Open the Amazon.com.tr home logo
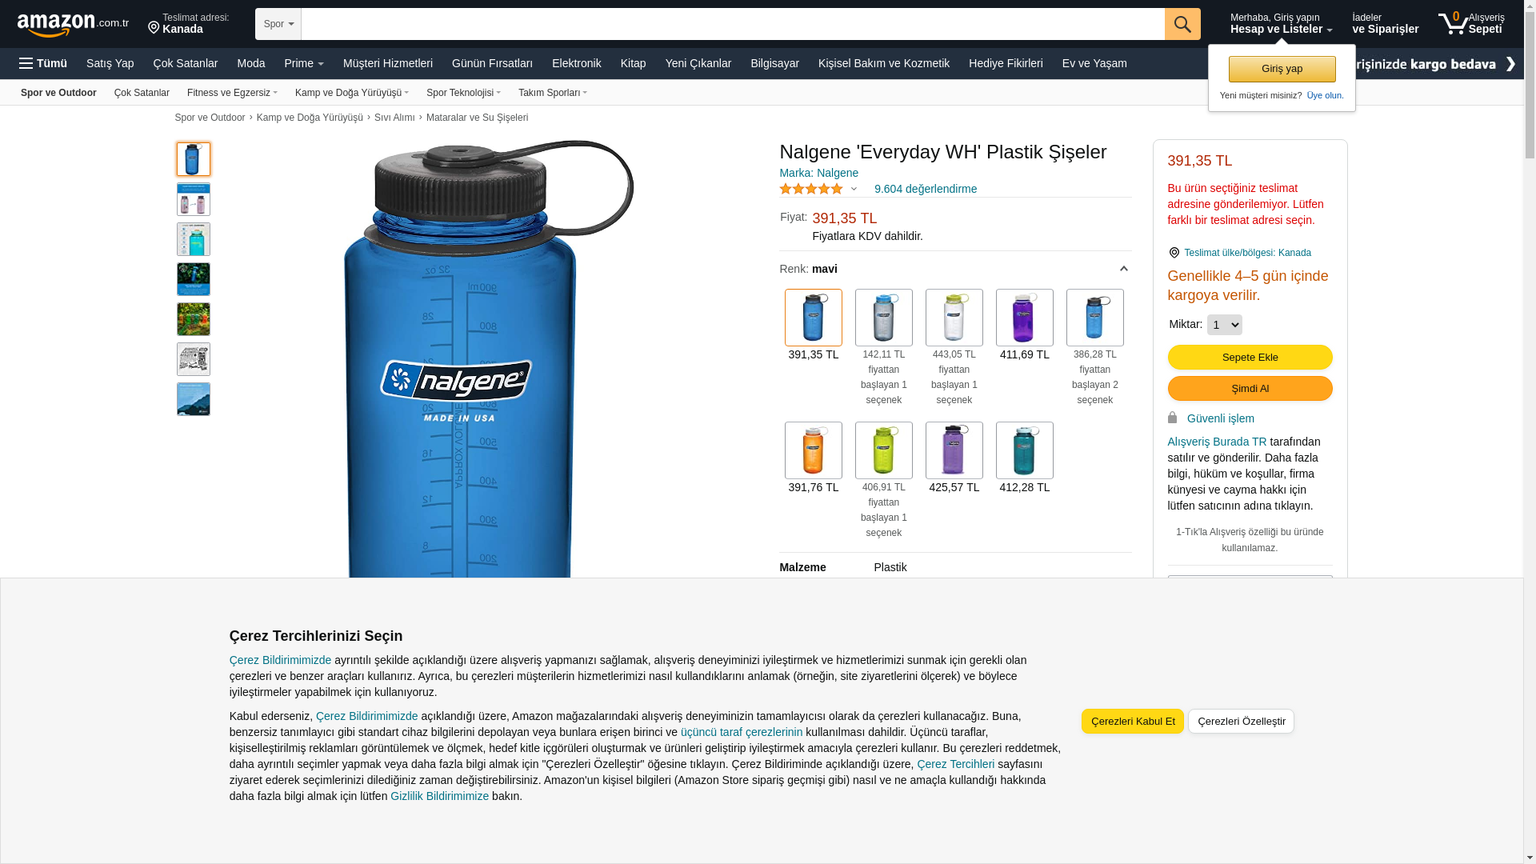Screen dimensions: 1536x864 (73, 25)
